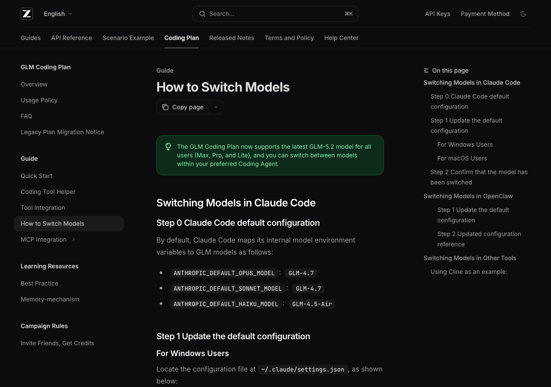Jump to Step 2 Confirm model switched
This screenshot has height=387, width=551.
pos(479,177)
